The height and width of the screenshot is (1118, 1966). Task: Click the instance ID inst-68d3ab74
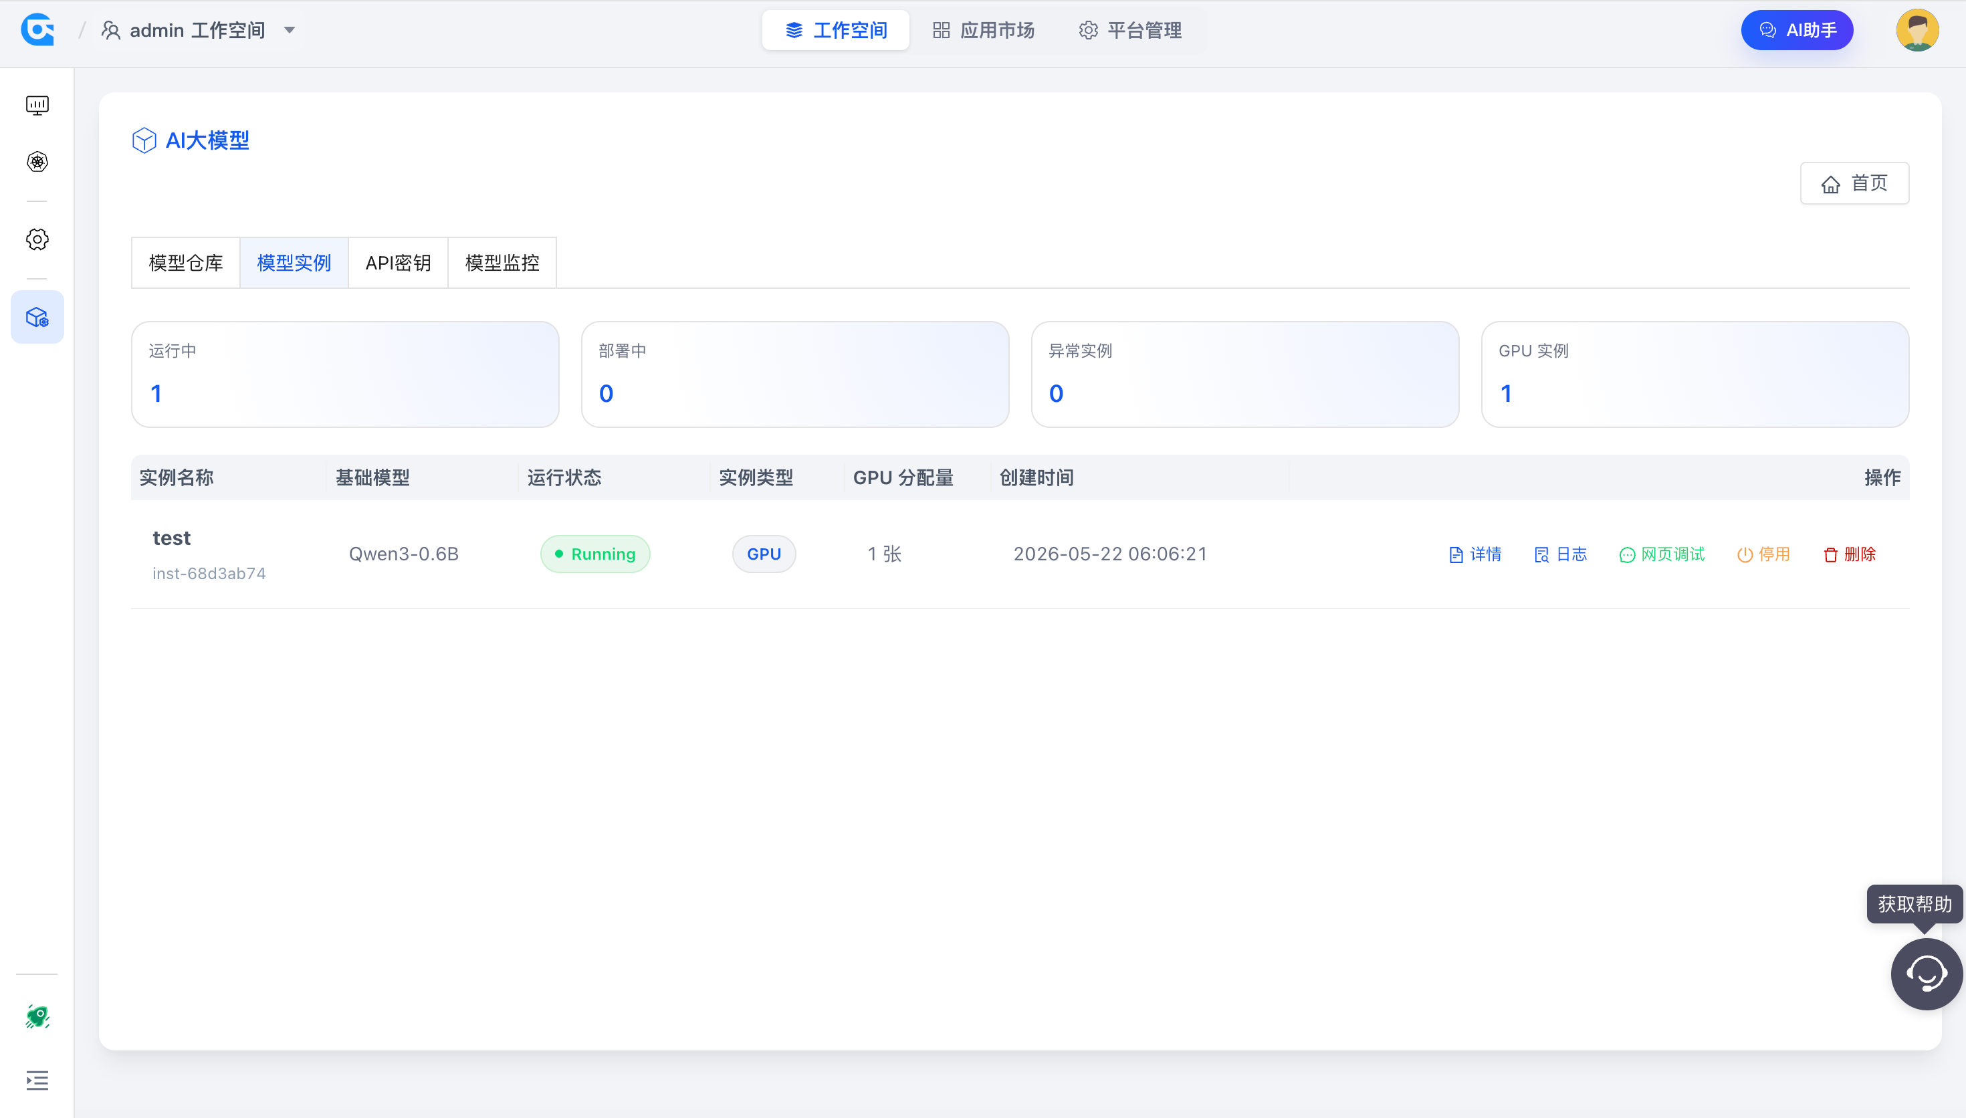[209, 574]
